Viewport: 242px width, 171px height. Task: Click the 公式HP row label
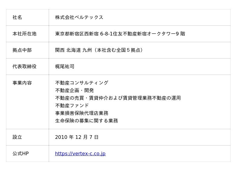(21, 154)
